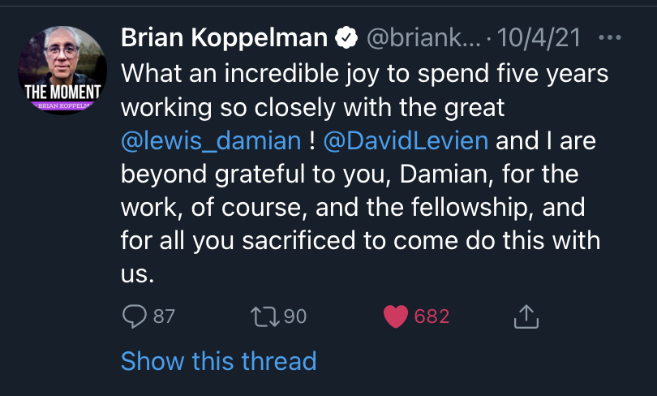The image size is (657, 396).
Task: Open the three-dots more options menu
Action: 609,37
